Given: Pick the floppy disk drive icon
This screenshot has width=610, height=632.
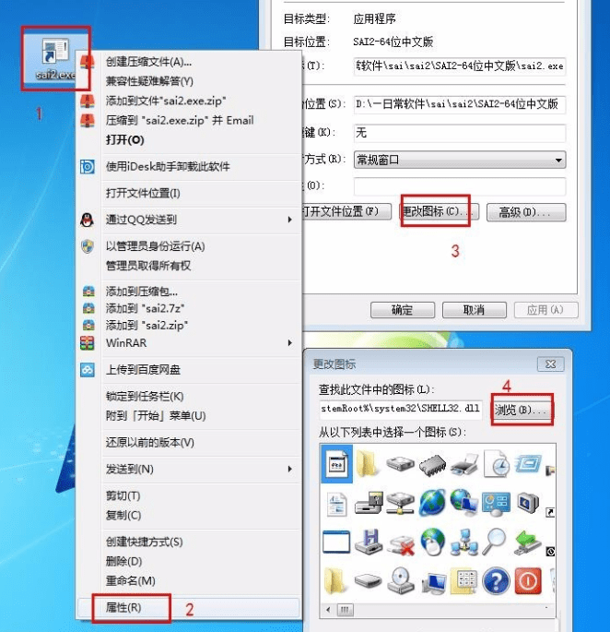Looking at the screenshot, I should point(369,542).
